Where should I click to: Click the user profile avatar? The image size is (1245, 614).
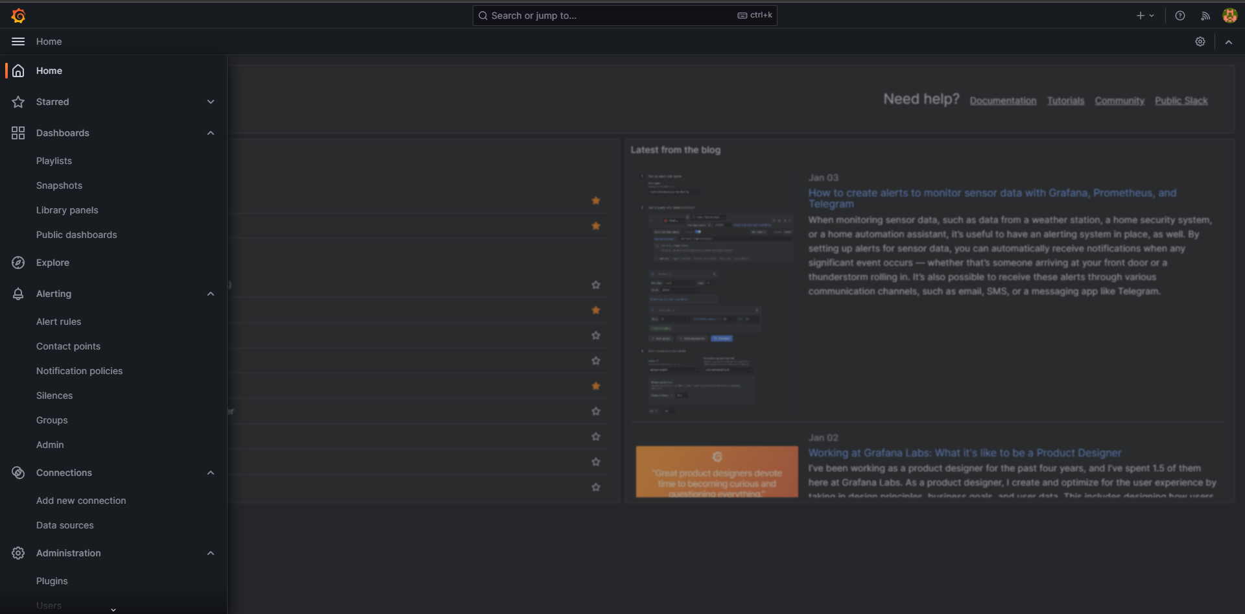tap(1229, 16)
